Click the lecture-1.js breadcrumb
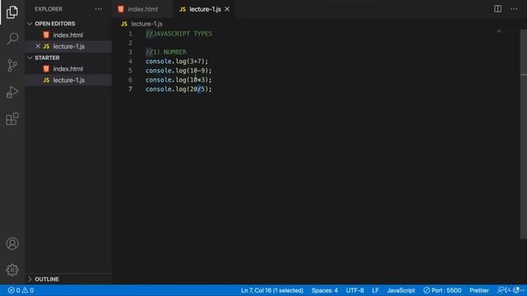 147,24
